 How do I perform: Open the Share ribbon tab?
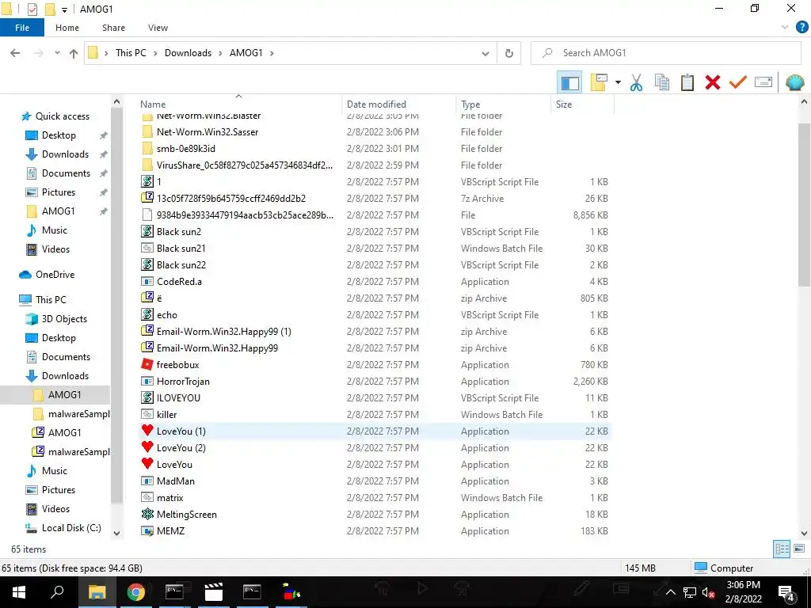[x=113, y=28]
